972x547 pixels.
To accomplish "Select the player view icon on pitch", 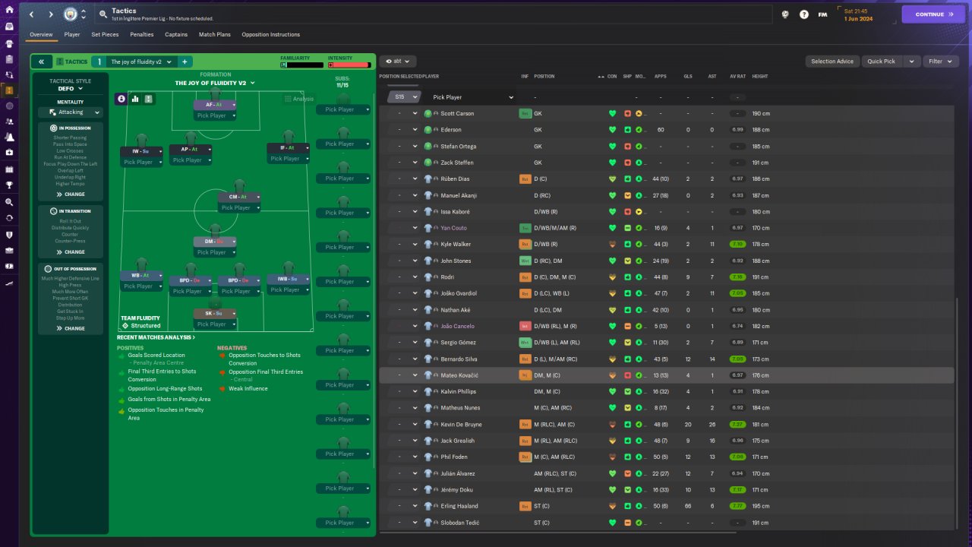I will (x=121, y=99).
